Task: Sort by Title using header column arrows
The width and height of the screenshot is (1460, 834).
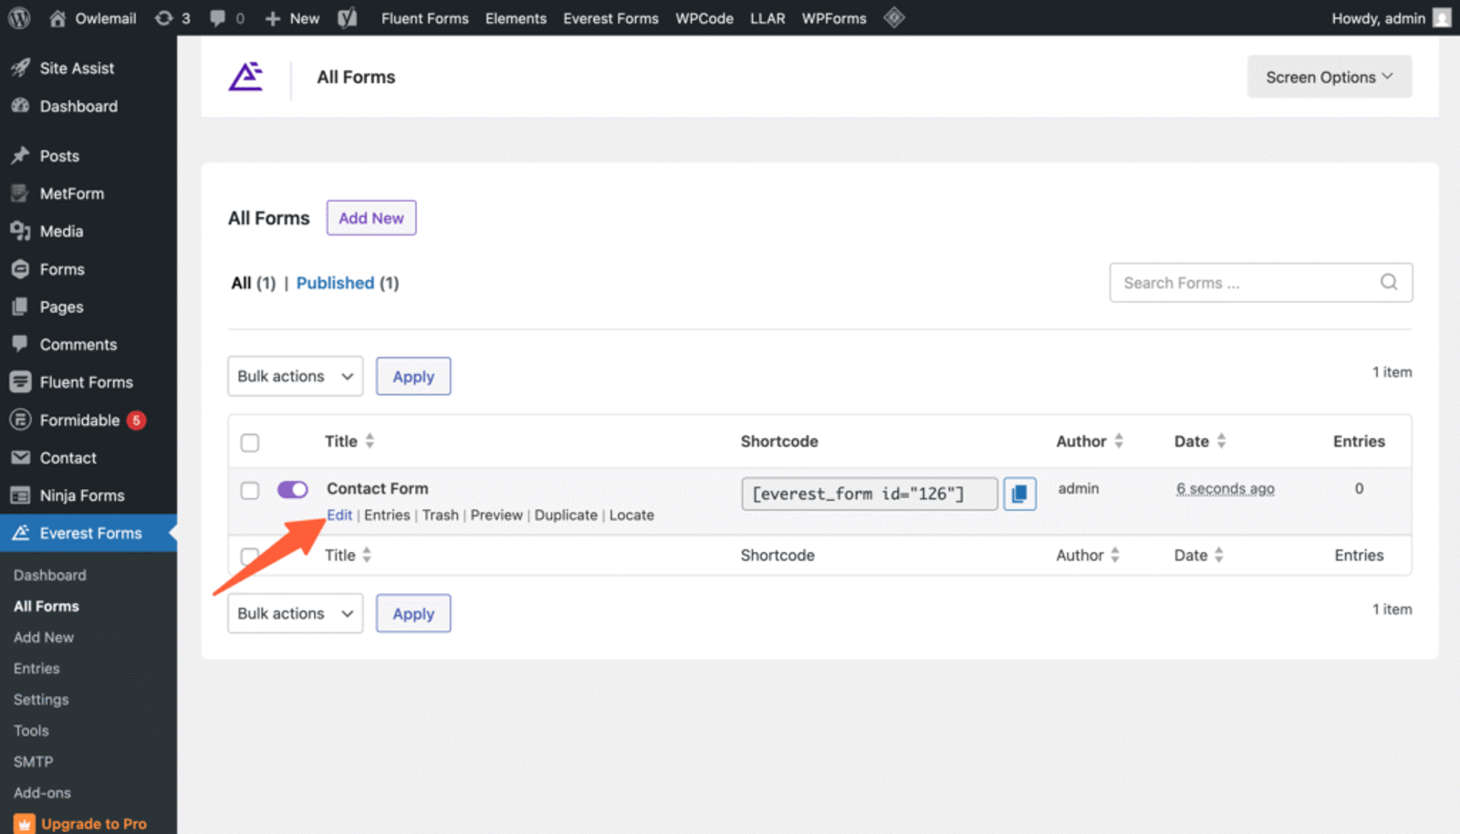Action: click(370, 441)
